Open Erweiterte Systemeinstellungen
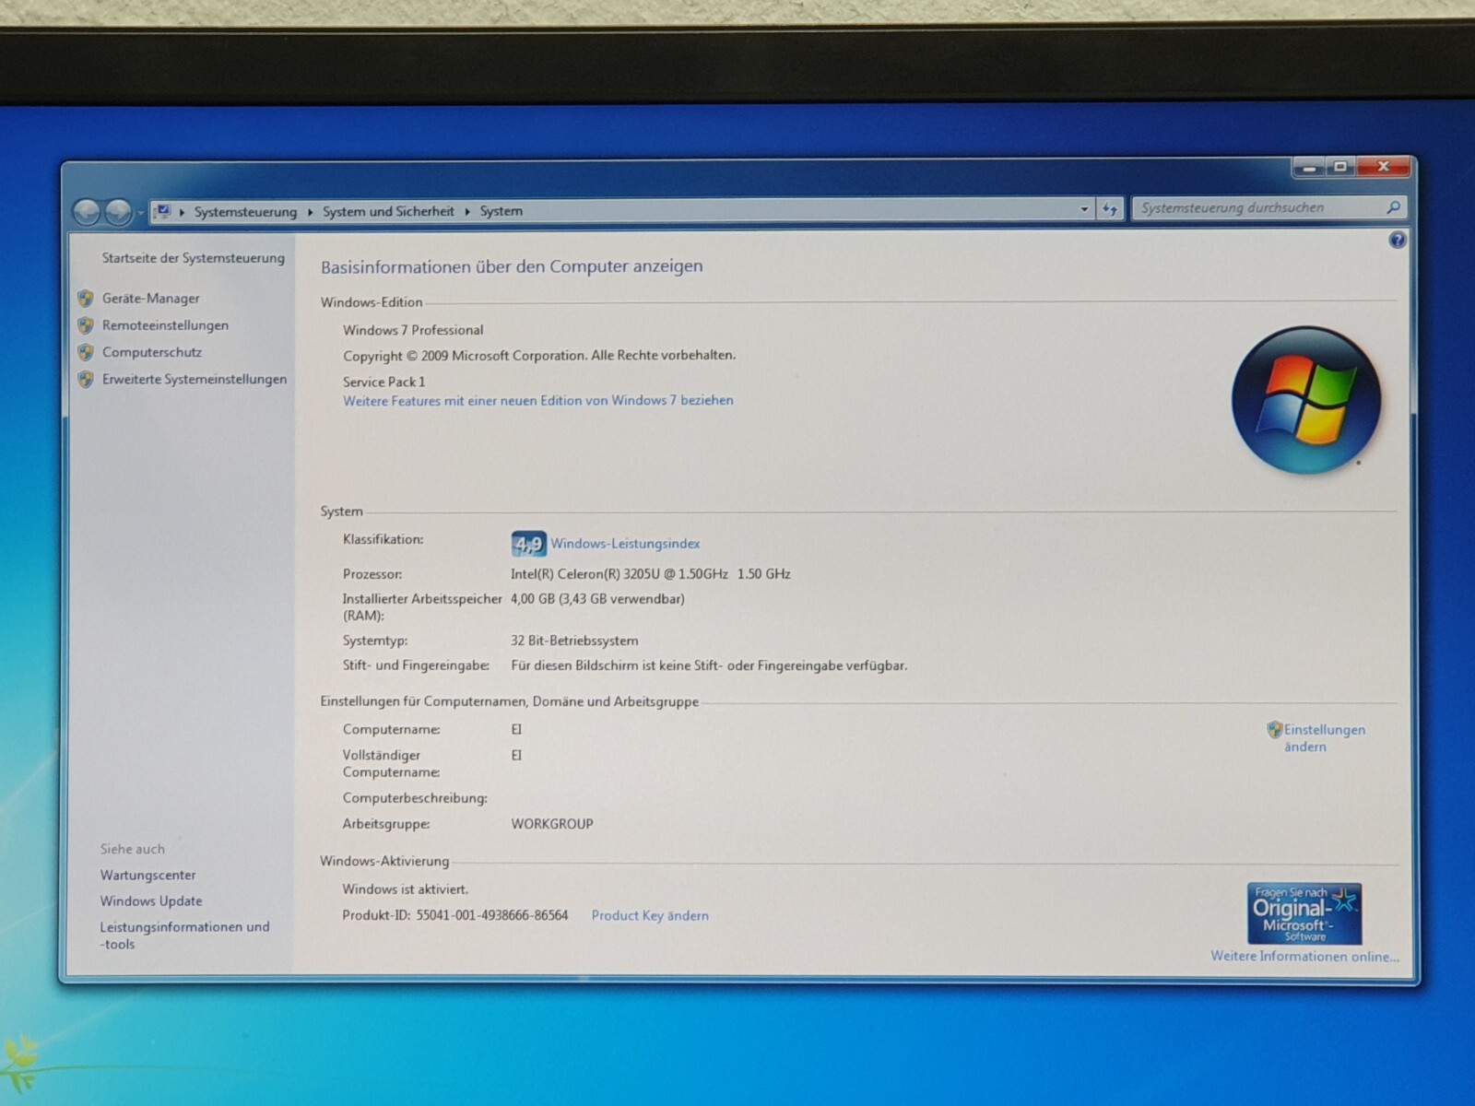The image size is (1475, 1106). pyautogui.click(x=195, y=379)
